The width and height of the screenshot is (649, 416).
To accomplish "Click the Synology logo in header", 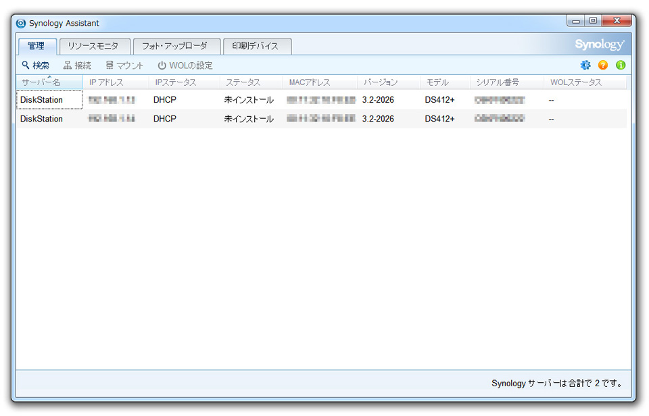I will 600,45.
